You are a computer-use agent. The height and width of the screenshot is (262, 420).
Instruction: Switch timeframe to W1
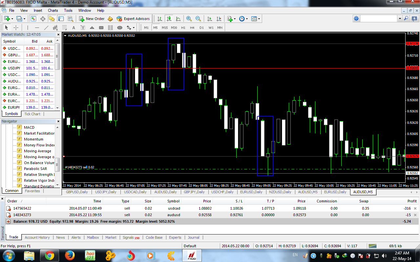pos(211,28)
